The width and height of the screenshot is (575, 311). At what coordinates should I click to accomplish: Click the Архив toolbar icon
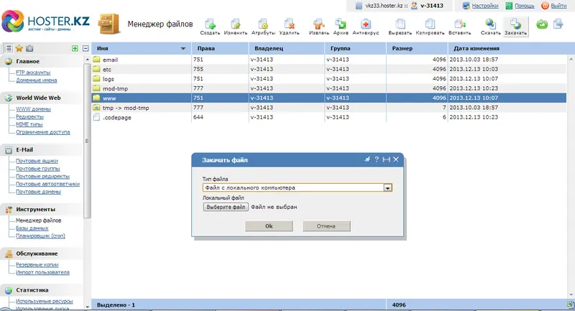point(341,27)
